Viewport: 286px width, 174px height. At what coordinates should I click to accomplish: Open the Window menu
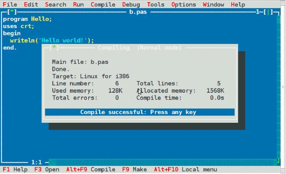point(213,4)
